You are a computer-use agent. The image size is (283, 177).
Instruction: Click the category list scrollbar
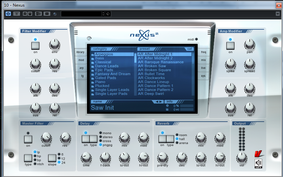(x=135, y=74)
